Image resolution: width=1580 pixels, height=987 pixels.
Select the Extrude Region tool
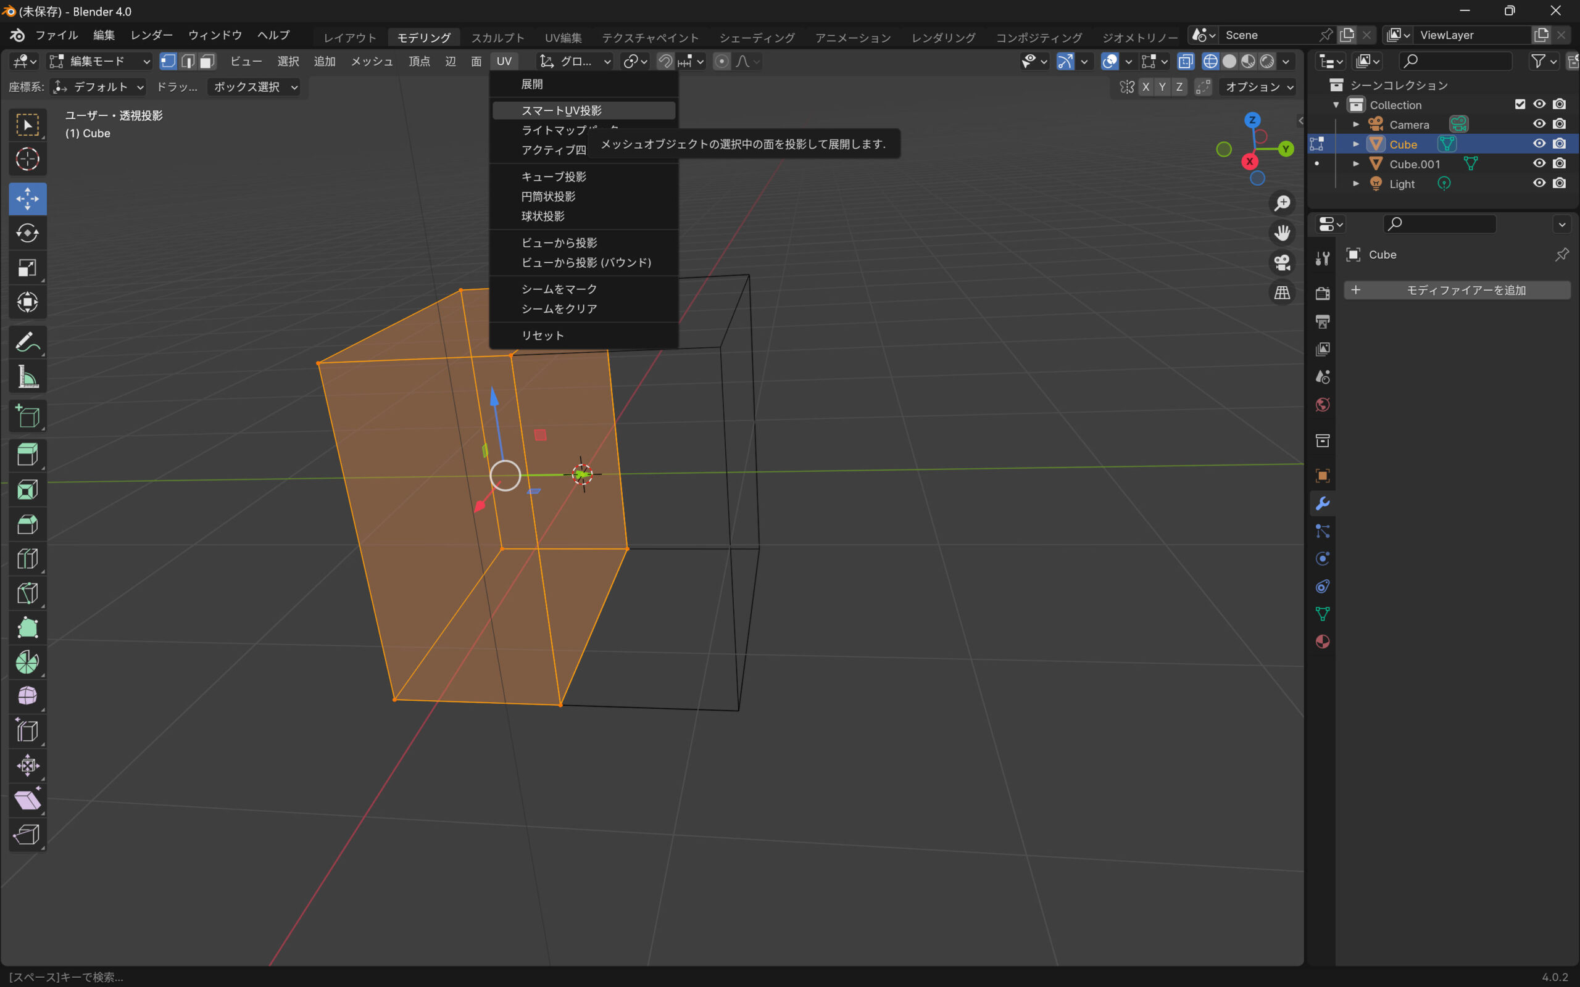click(27, 455)
